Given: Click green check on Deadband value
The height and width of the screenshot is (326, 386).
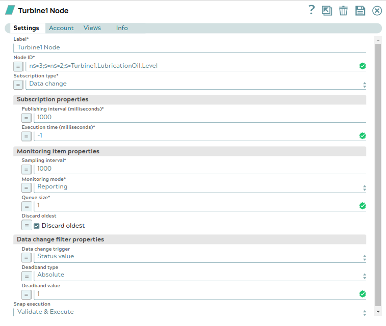Looking at the screenshot, I should (x=363, y=294).
